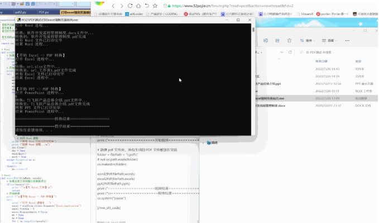Open the undo history dropdown arrow

click(x=45, y=4)
